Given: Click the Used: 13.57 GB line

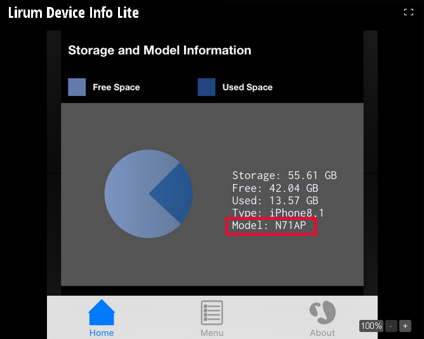Looking at the screenshot, I should [x=275, y=201].
